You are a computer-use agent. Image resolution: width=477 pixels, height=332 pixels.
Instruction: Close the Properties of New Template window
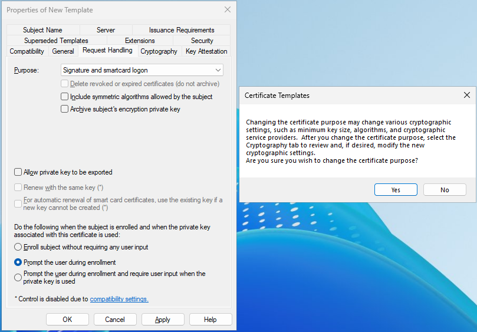(x=228, y=10)
